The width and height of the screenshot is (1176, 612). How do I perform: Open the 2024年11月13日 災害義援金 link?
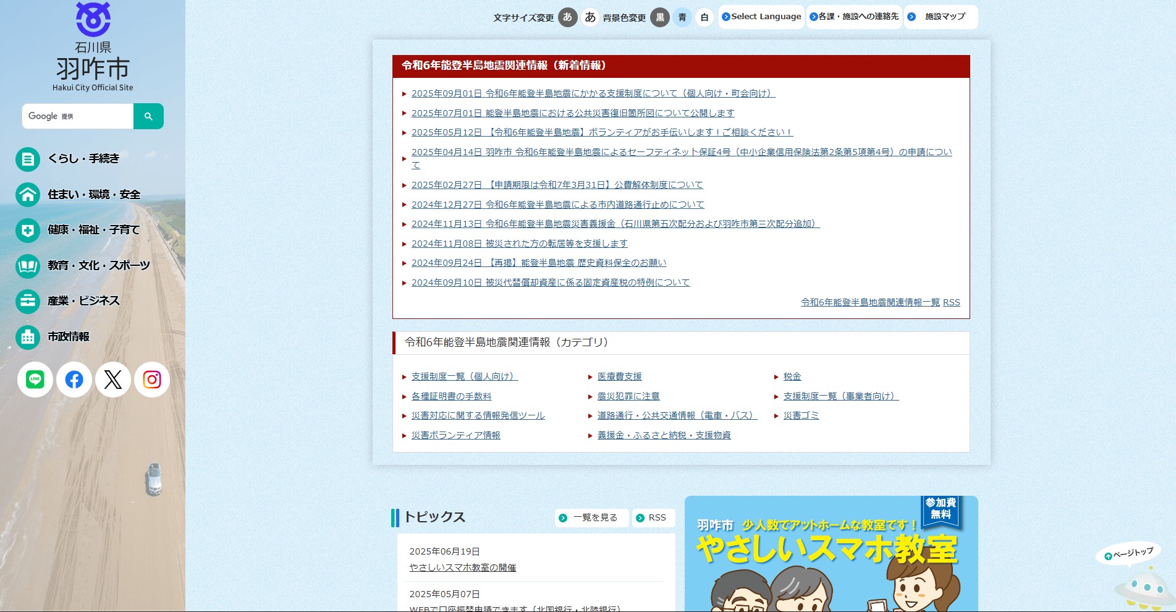coord(615,224)
